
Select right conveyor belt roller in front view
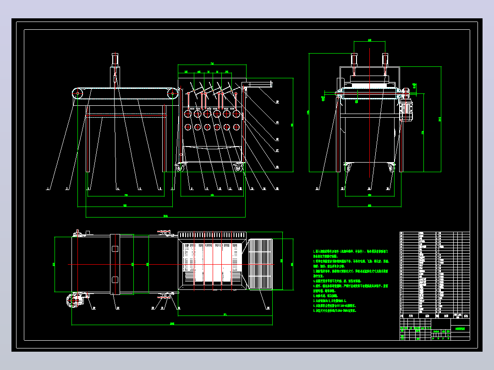pos(172,93)
